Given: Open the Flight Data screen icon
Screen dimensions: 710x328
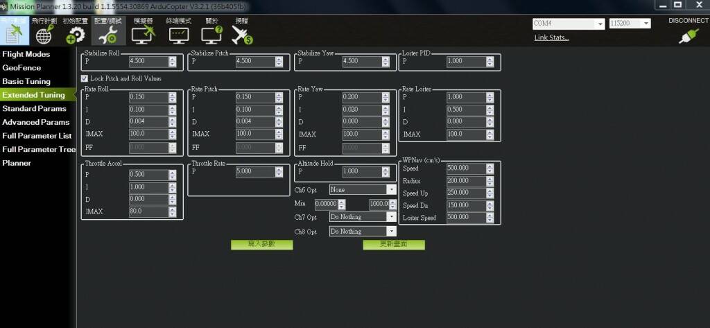Looking at the screenshot, I should 13,32.
